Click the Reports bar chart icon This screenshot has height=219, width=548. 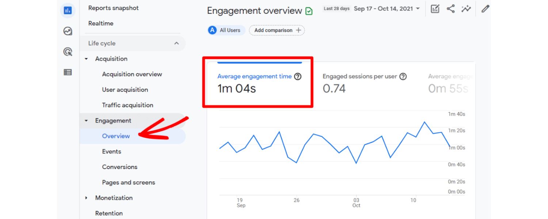pos(68,11)
